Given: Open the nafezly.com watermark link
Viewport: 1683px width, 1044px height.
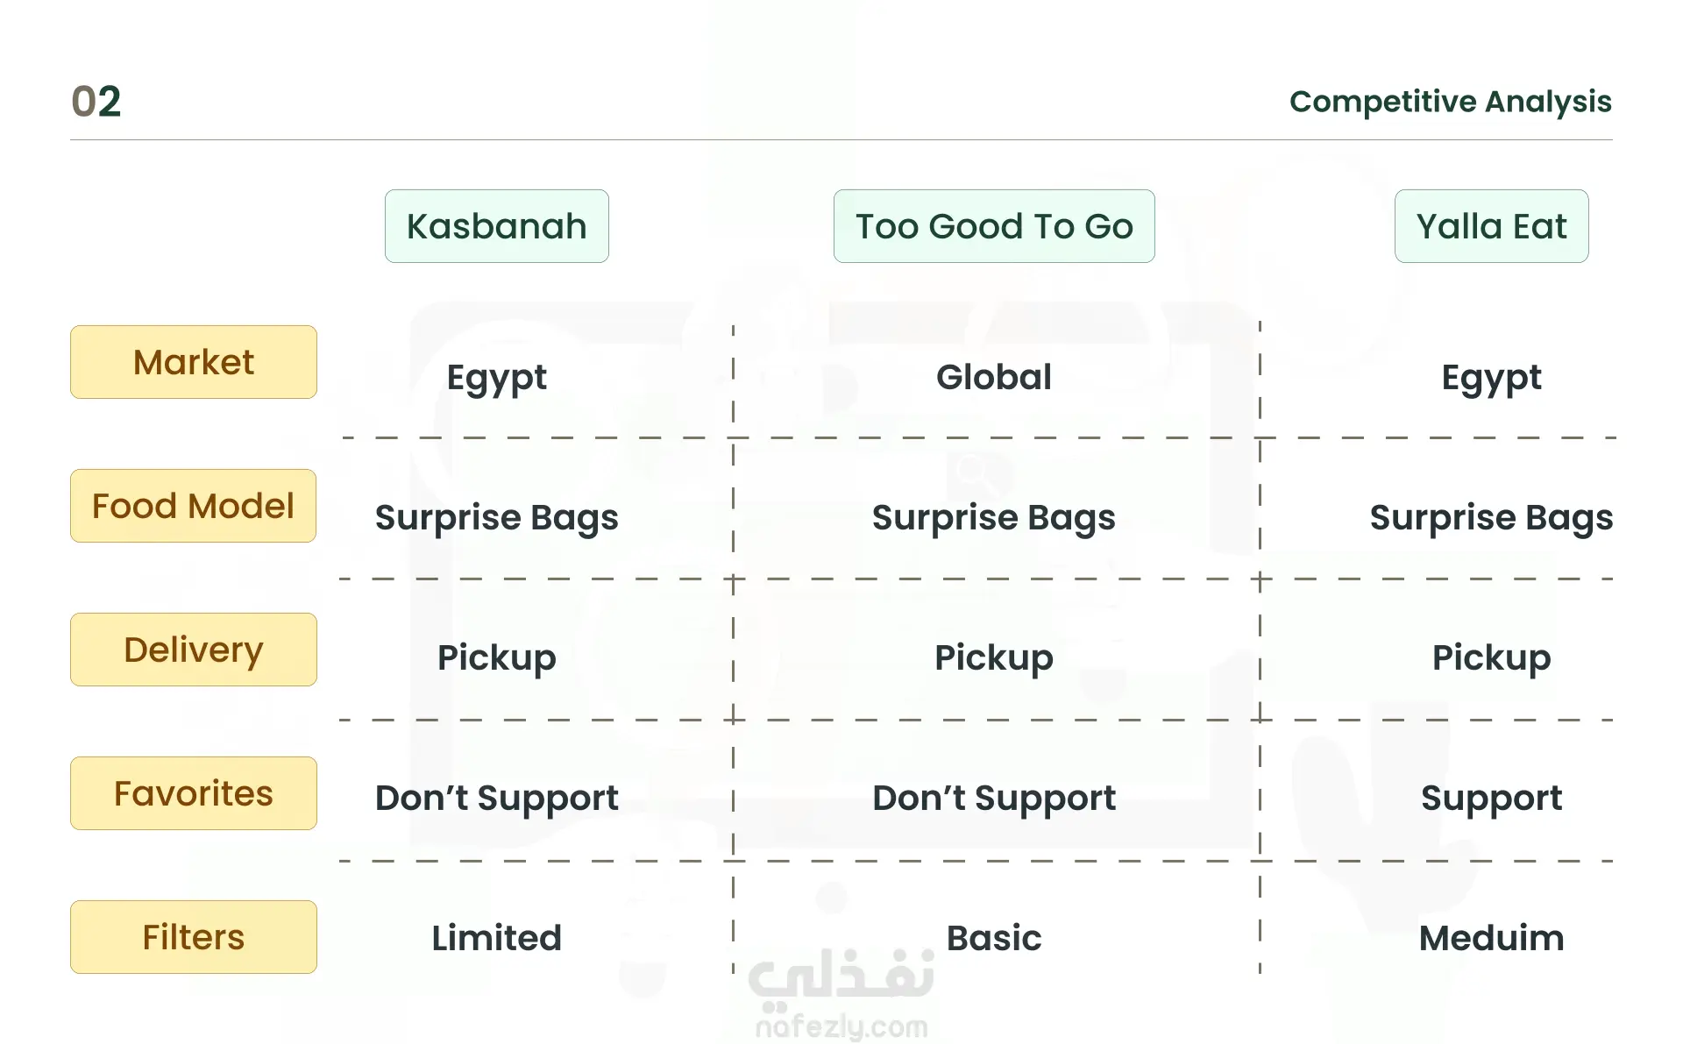Looking at the screenshot, I should click(841, 1026).
